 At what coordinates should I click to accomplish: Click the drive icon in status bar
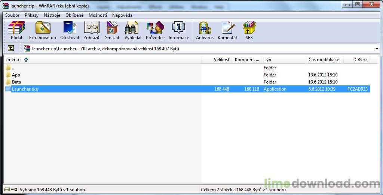[x=7, y=189]
